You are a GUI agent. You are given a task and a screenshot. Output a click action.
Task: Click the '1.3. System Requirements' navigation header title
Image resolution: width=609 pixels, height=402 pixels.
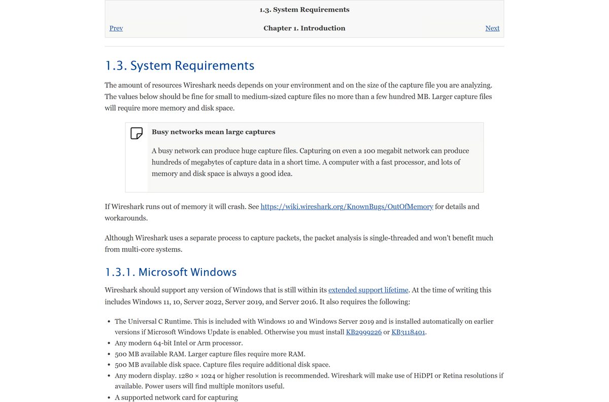point(304,10)
